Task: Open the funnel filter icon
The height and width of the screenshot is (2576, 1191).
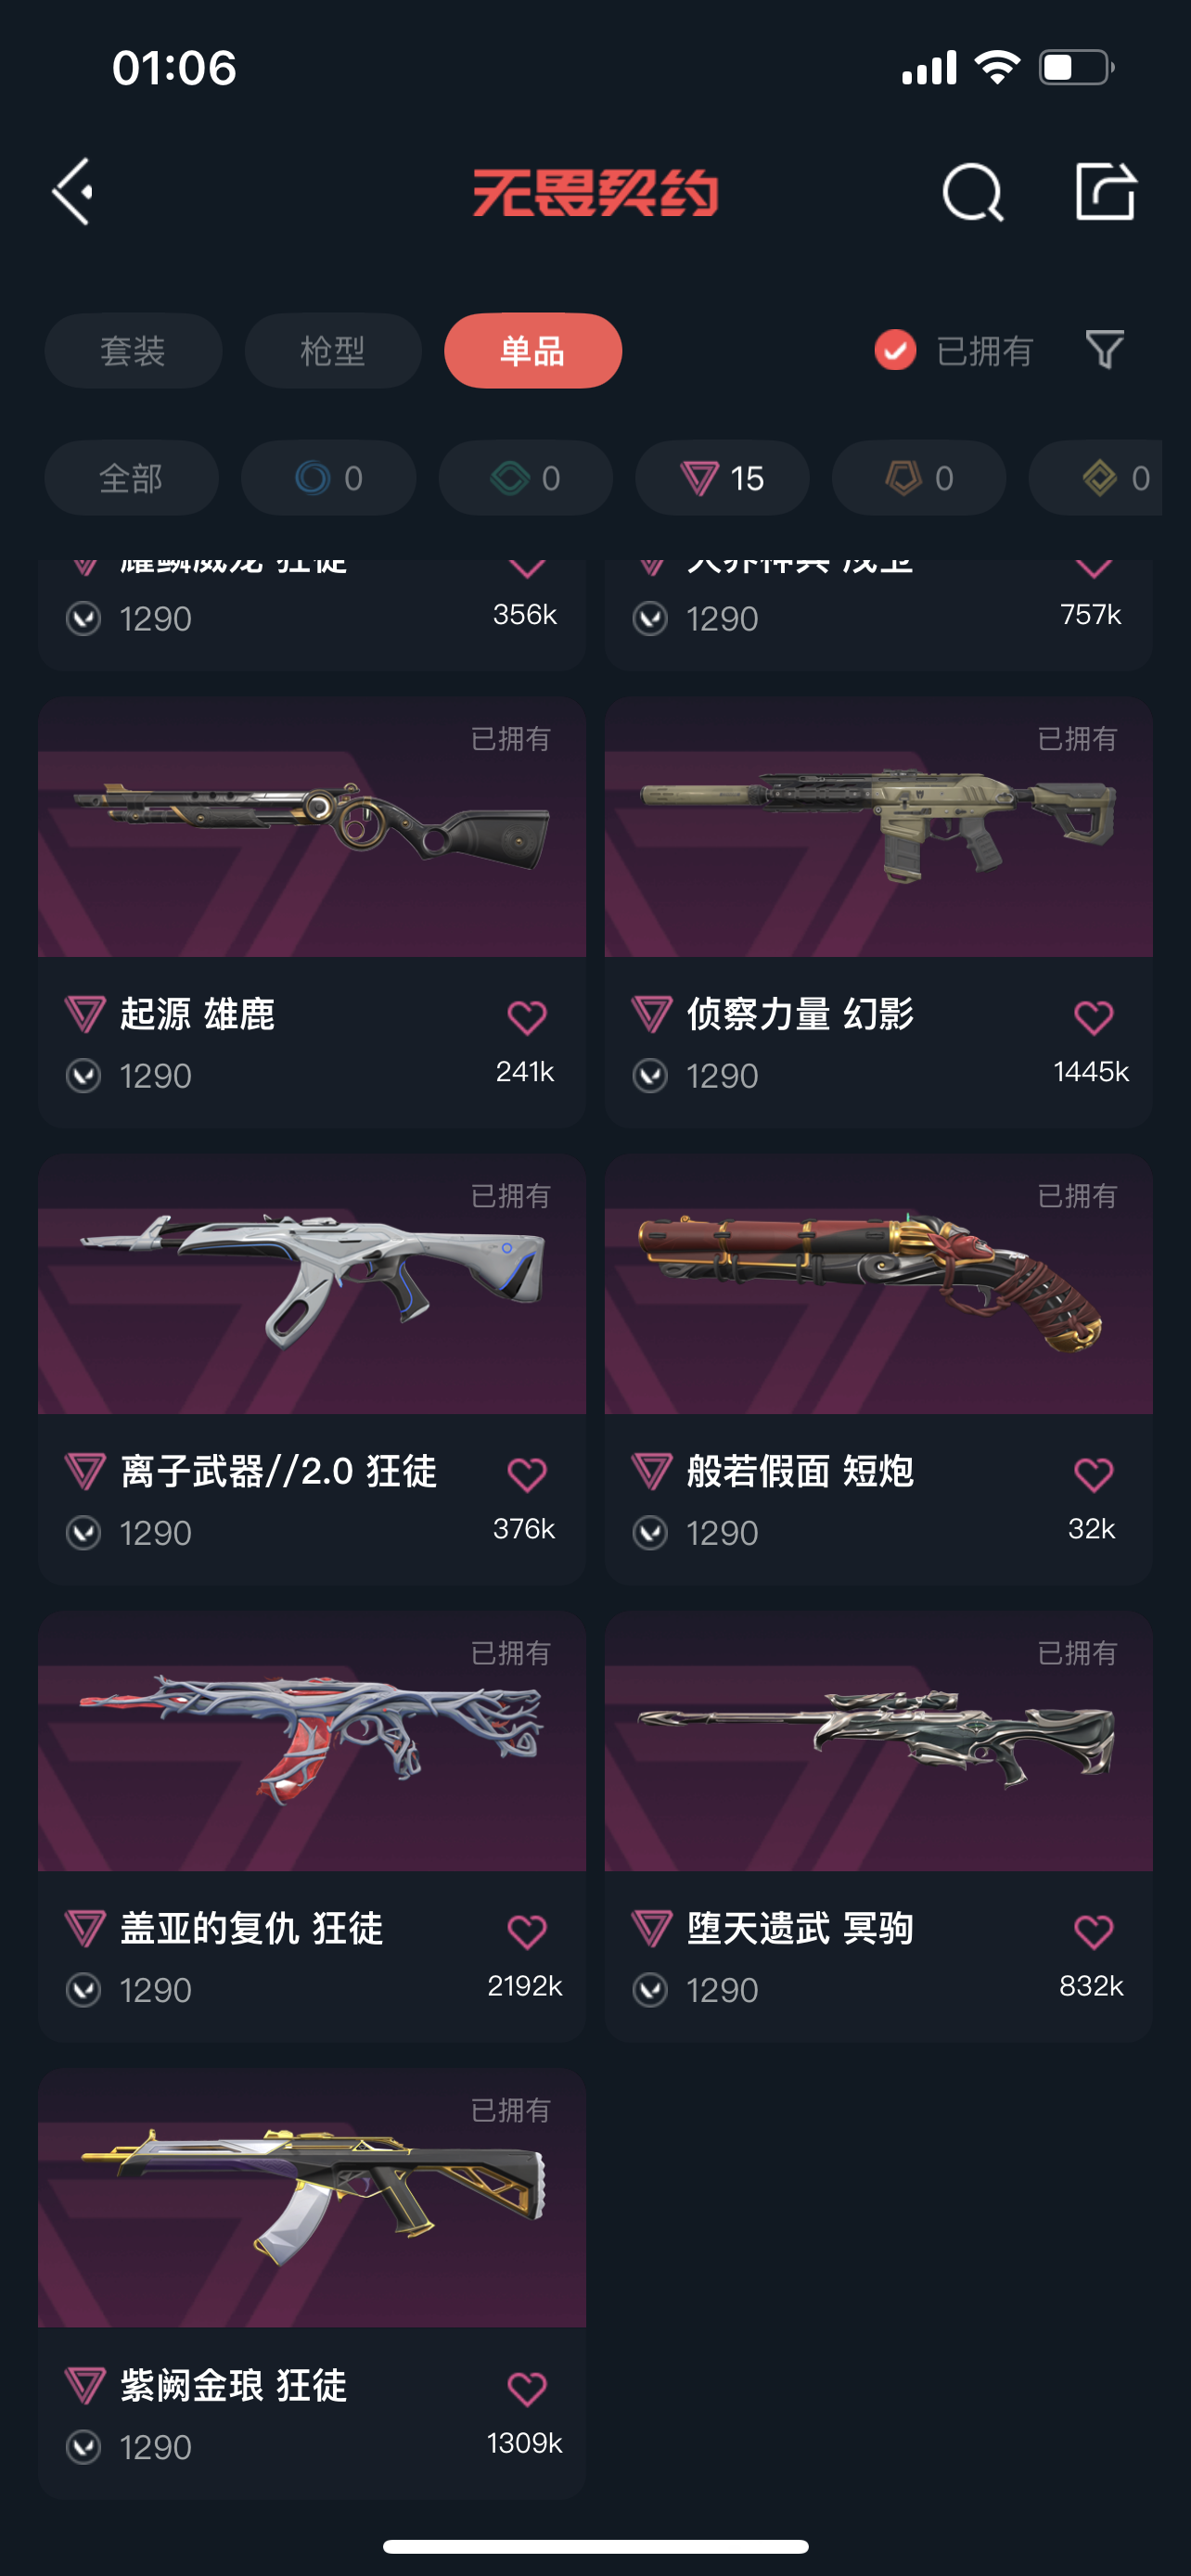Action: (1105, 350)
